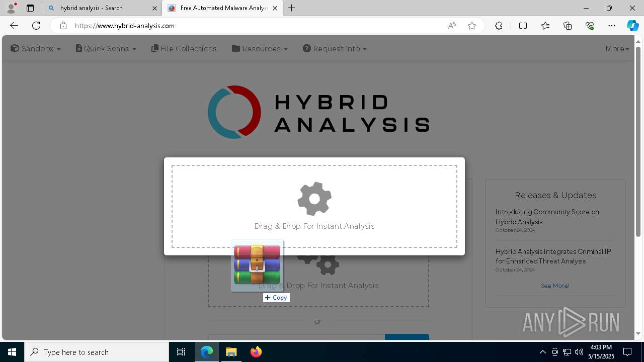Open the Windows Start menu
The width and height of the screenshot is (644, 362).
point(12,352)
